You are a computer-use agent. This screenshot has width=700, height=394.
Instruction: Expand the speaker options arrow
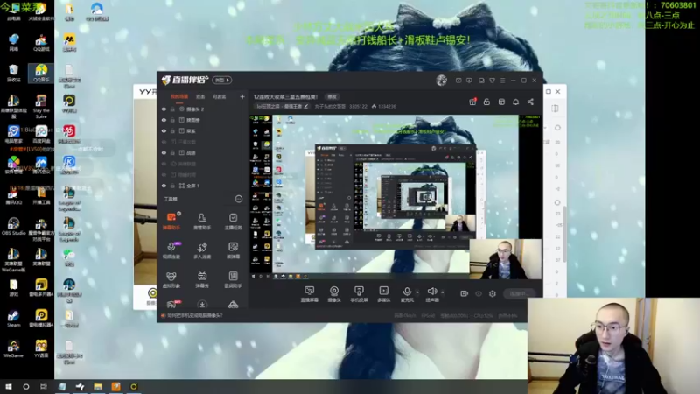point(443,292)
